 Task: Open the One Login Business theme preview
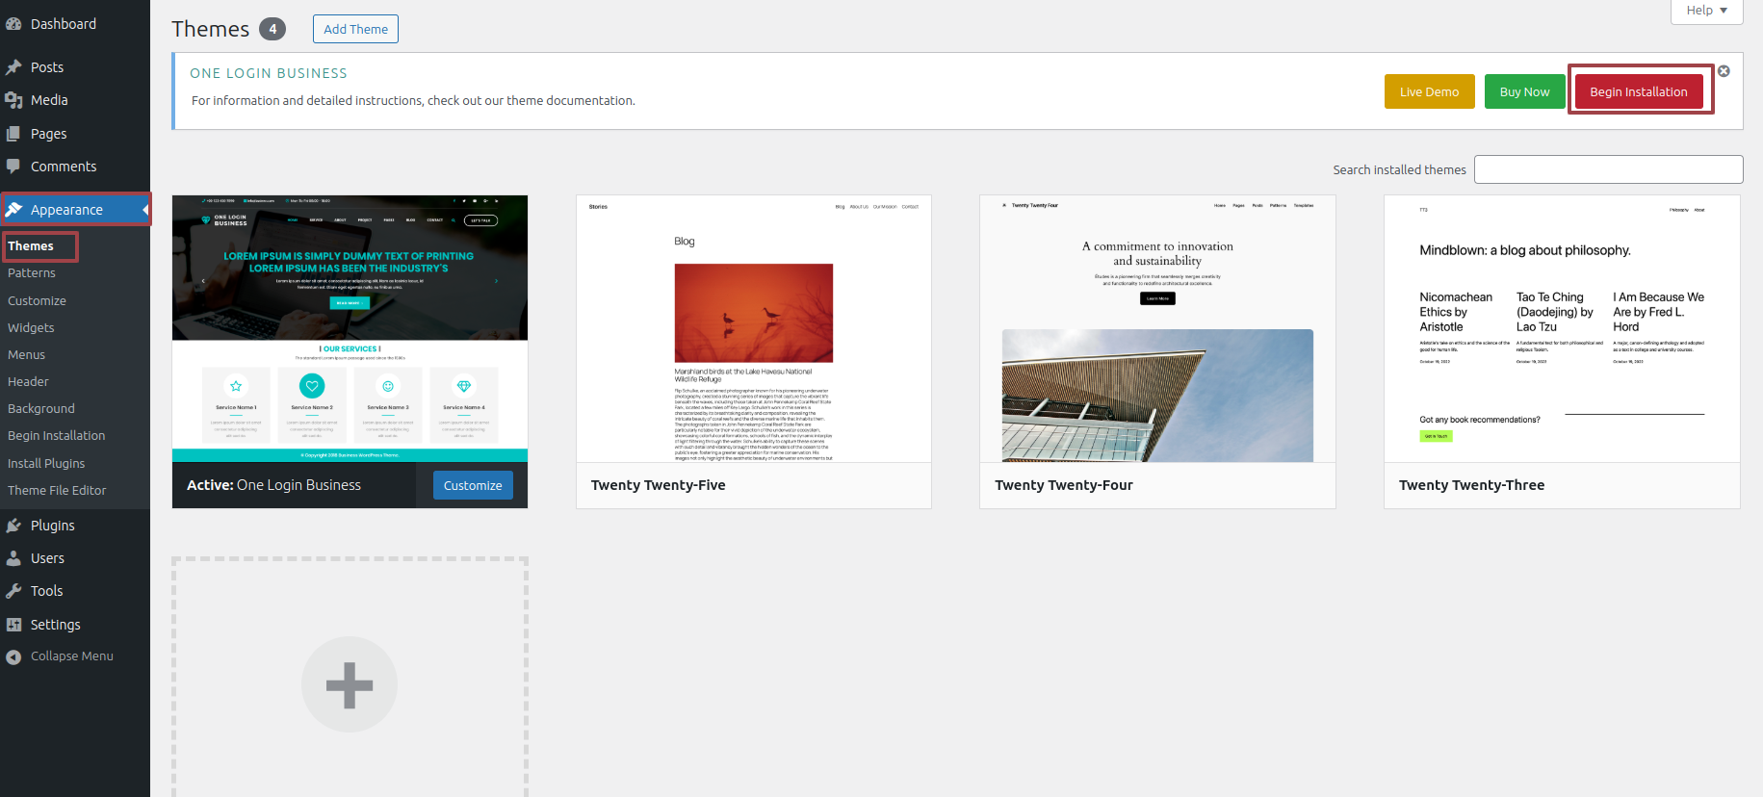[350, 328]
